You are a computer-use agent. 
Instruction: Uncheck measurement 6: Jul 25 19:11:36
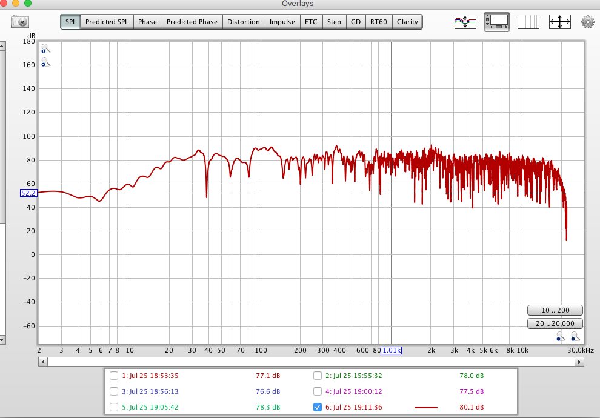pos(318,407)
